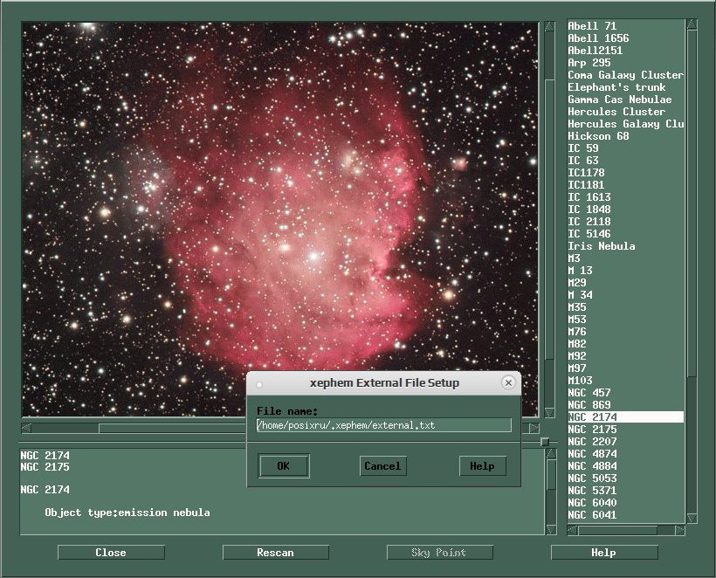Choose Hickson 68 from the list
This screenshot has width=716, height=578.
tap(625, 136)
